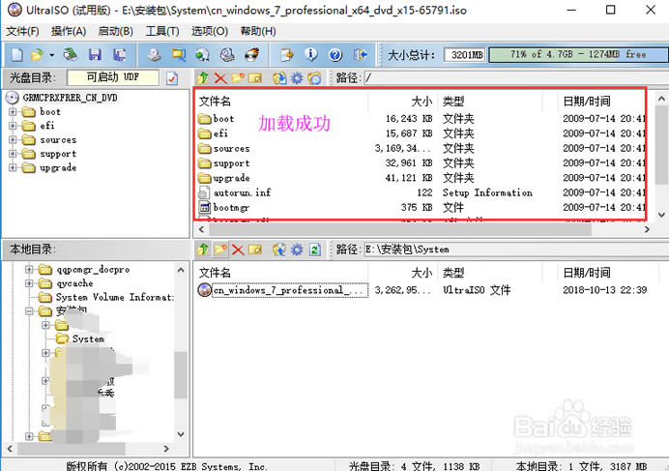Image resolution: width=669 pixels, height=471 pixels.
Task: Click the green Refresh icon in local pane
Action: 315,250
